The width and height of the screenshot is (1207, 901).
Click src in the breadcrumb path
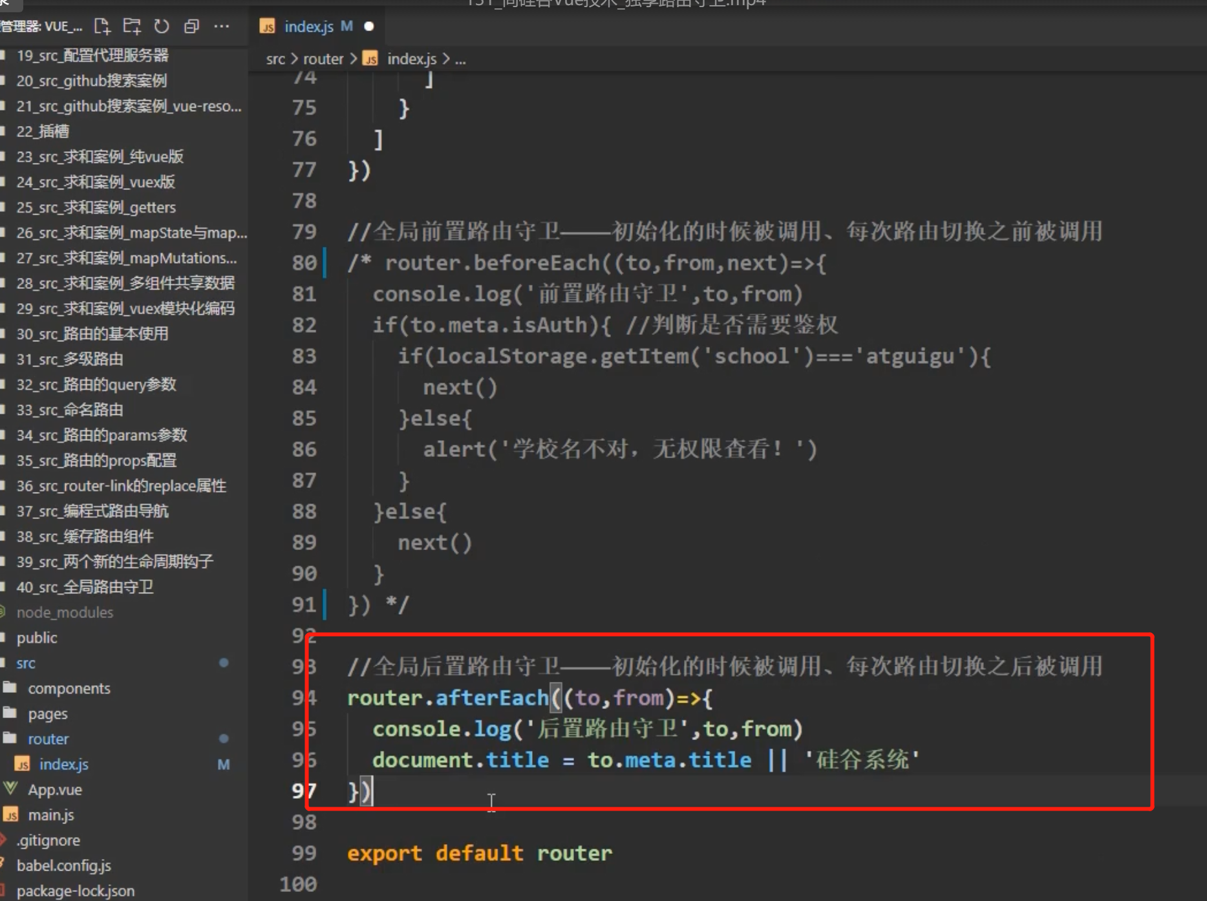point(275,59)
